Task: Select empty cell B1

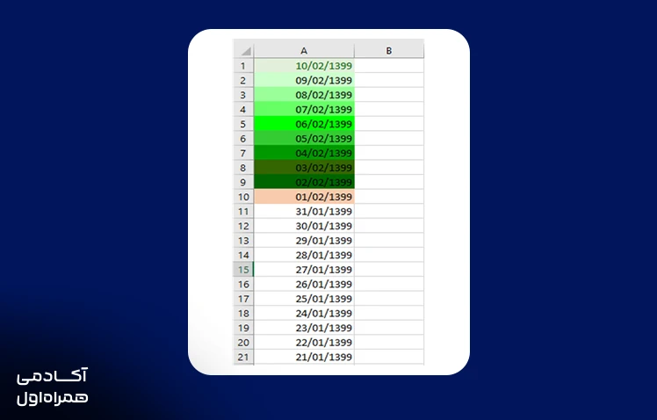Action: pyautogui.click(x=389, y=66)
